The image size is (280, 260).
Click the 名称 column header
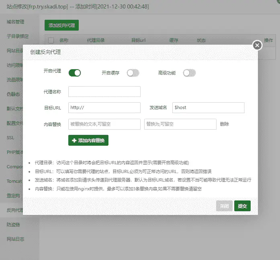[x=64, y=40]
